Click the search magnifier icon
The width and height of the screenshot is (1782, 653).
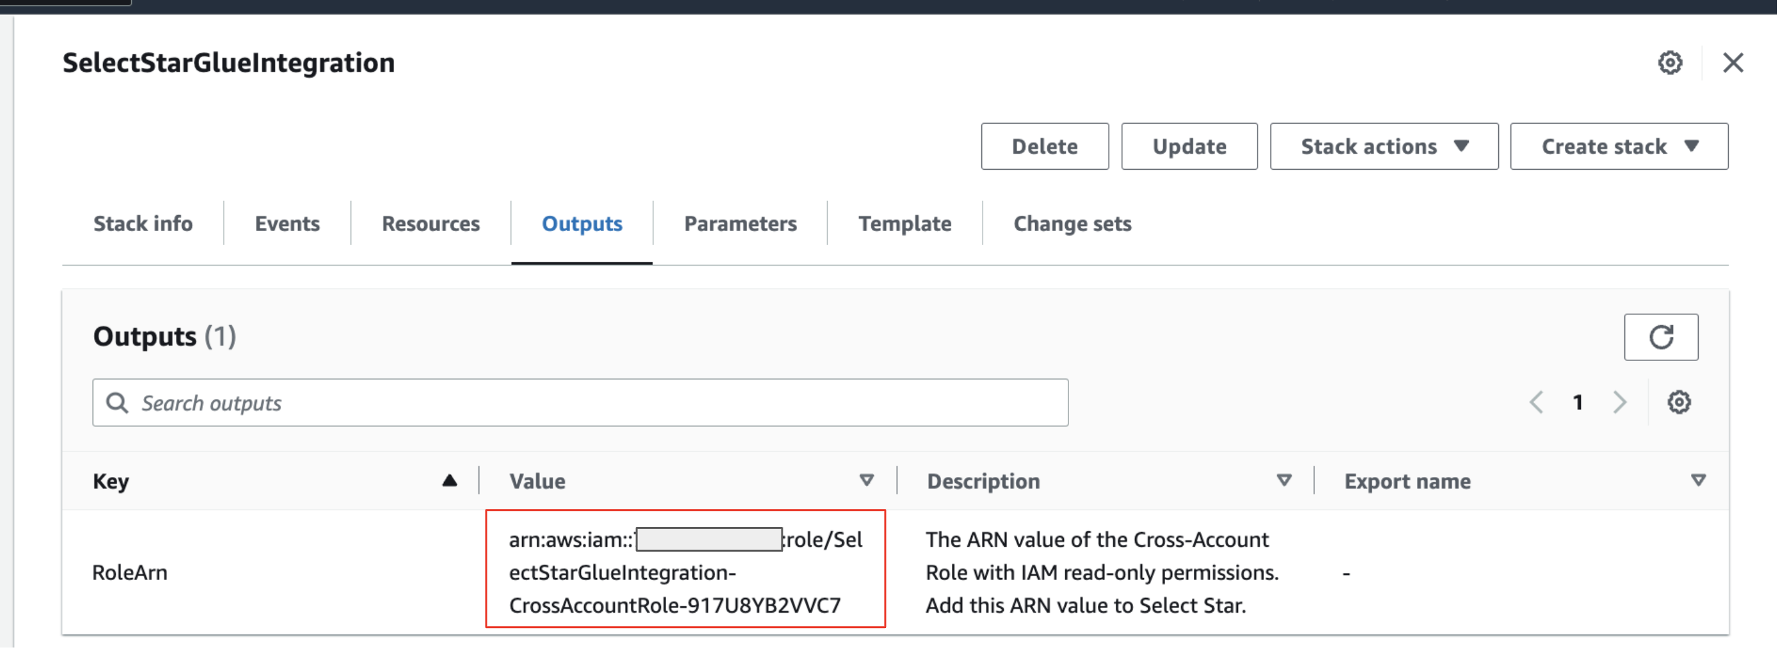[117, 403]
